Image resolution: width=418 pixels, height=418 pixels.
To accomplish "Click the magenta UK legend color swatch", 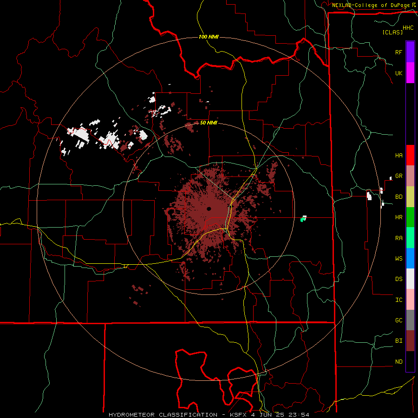I will point(410,73).
